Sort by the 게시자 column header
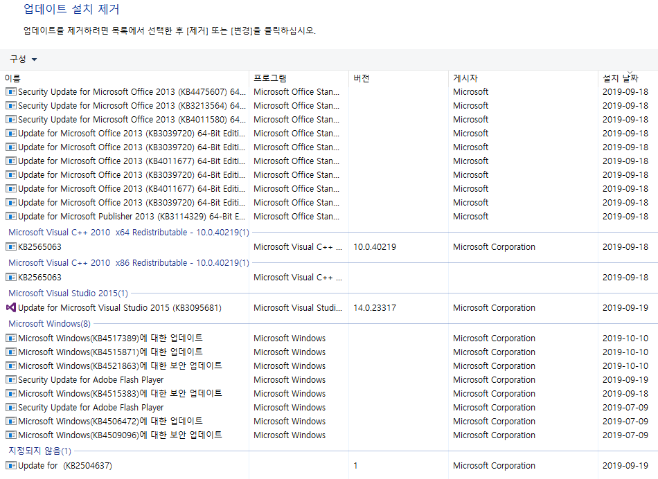The image size is (658, 479). coord(465,78)
